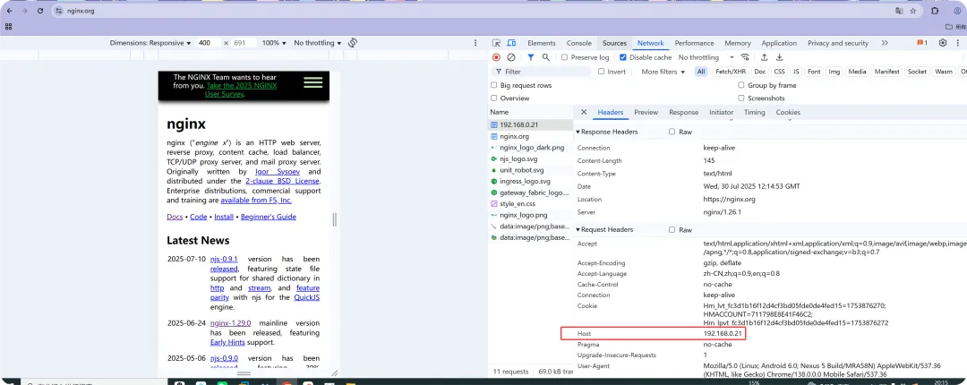The width and height of the screenshot is (967, 385).
Task: Open the issues counter badge
Action: point(922,43)
